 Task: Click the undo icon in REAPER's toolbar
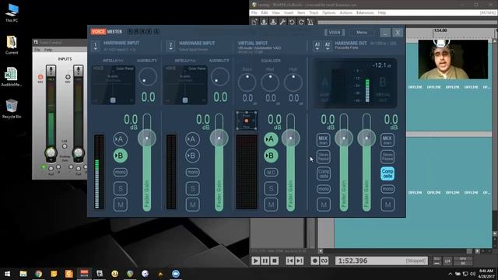[x=292, y=22]
